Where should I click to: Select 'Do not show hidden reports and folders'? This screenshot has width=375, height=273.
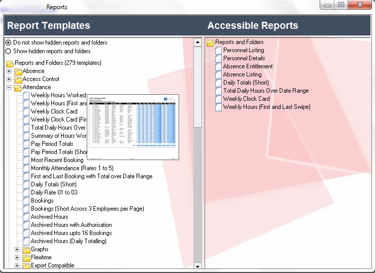8,43
